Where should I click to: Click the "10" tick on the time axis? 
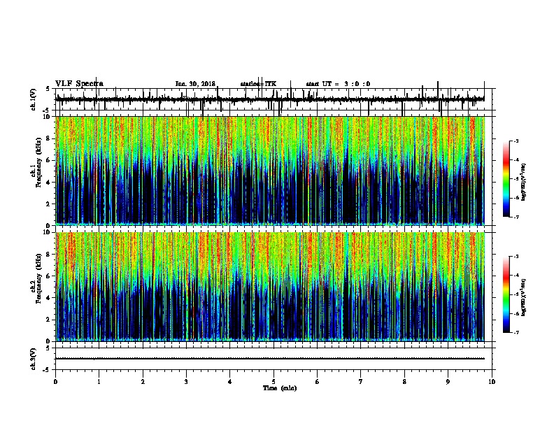(x=492, y=382)
